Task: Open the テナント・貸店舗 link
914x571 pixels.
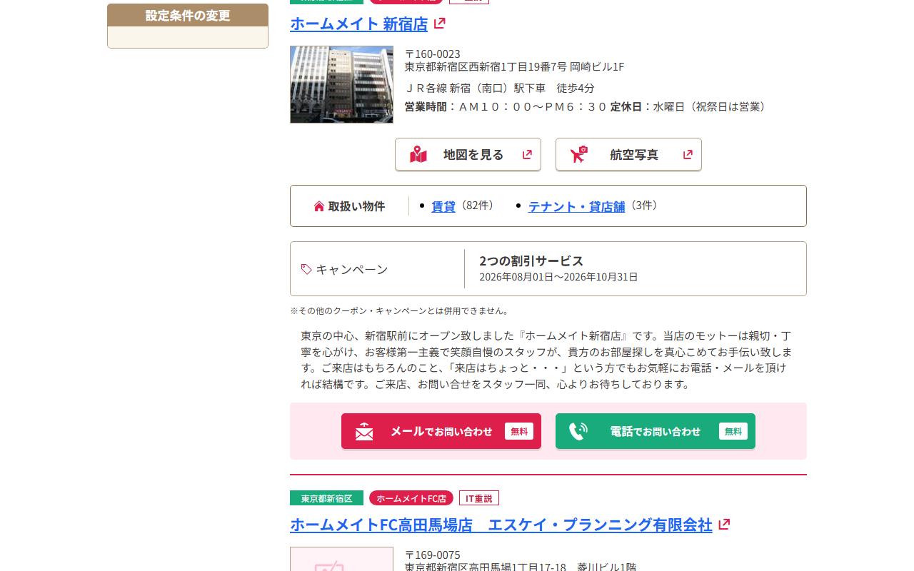Action: 576,206
